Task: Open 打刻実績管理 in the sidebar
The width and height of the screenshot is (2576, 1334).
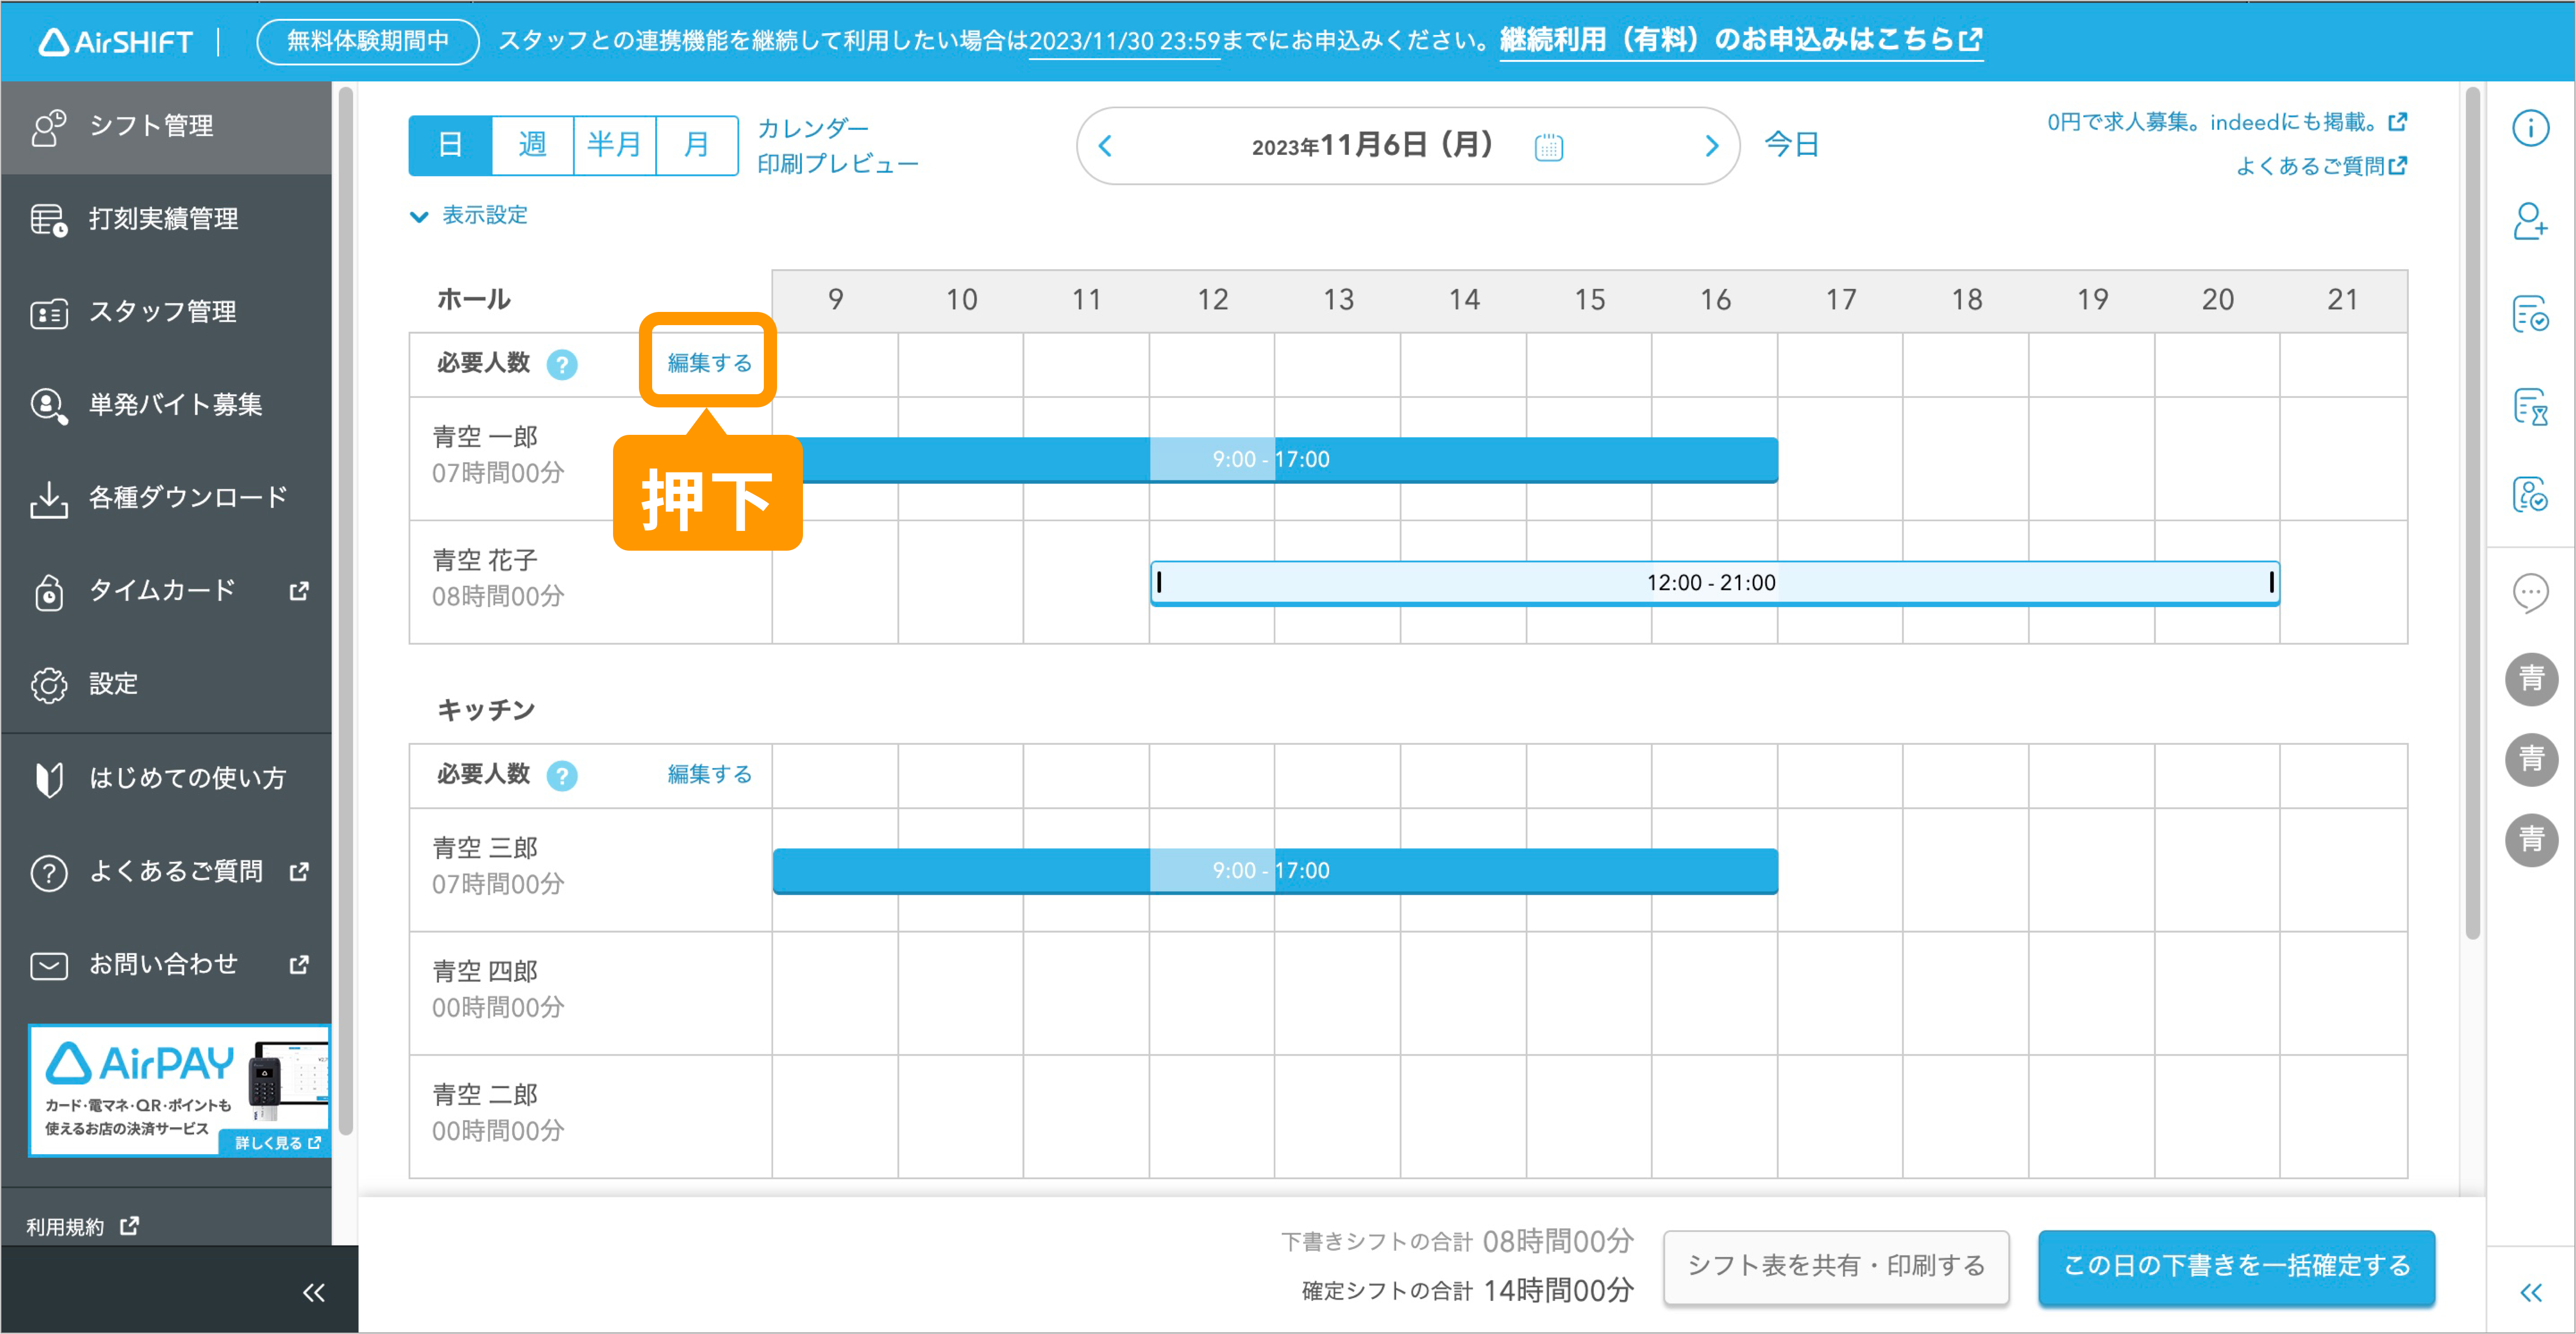Action: [166, 219]
